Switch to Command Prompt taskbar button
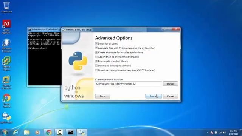 point(71,133)
